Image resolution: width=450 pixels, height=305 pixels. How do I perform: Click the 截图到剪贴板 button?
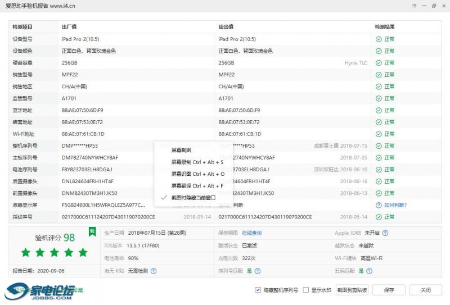pos(352,290)
